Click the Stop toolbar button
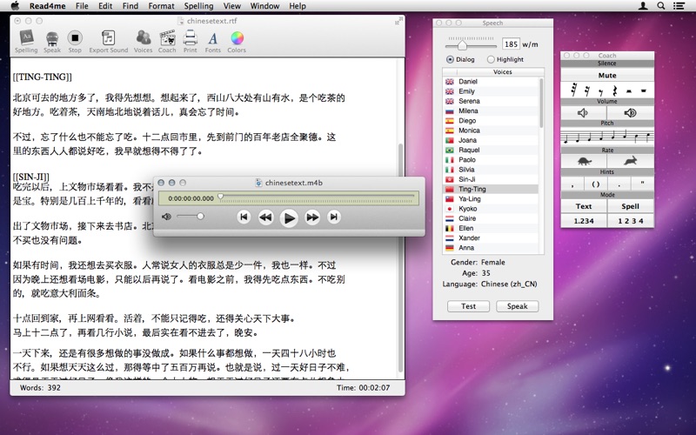The height and width of the screenshot is (435, 696). pyautogui.click(x=75, y=42)
